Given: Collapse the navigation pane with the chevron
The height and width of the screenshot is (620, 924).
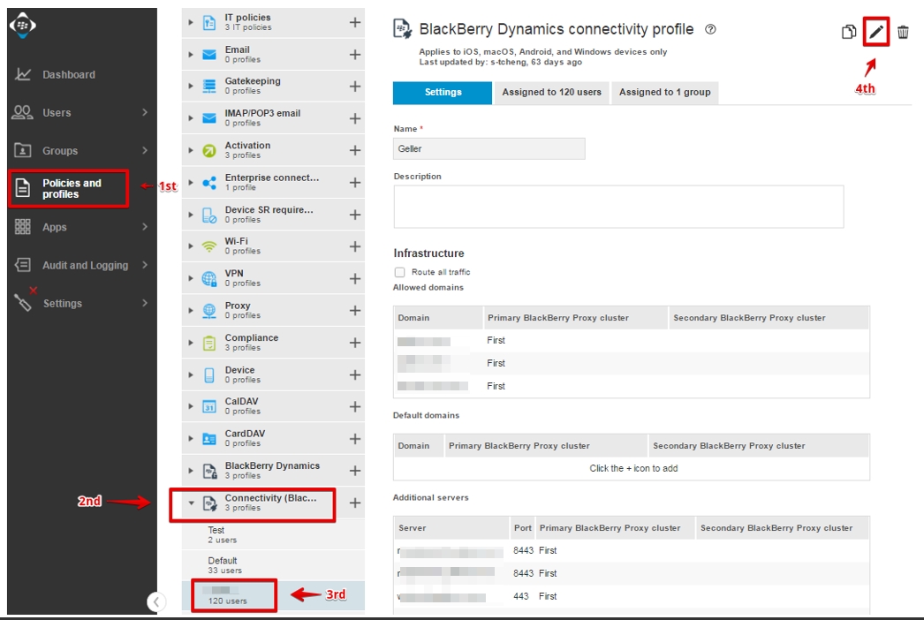Looking at the screenshot, I should (x=156, y=601).
